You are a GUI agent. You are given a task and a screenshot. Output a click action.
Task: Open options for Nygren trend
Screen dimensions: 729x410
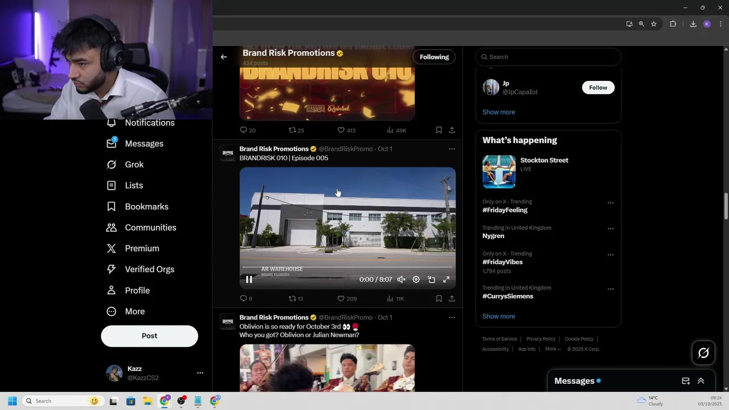click(x=611, y=229)
